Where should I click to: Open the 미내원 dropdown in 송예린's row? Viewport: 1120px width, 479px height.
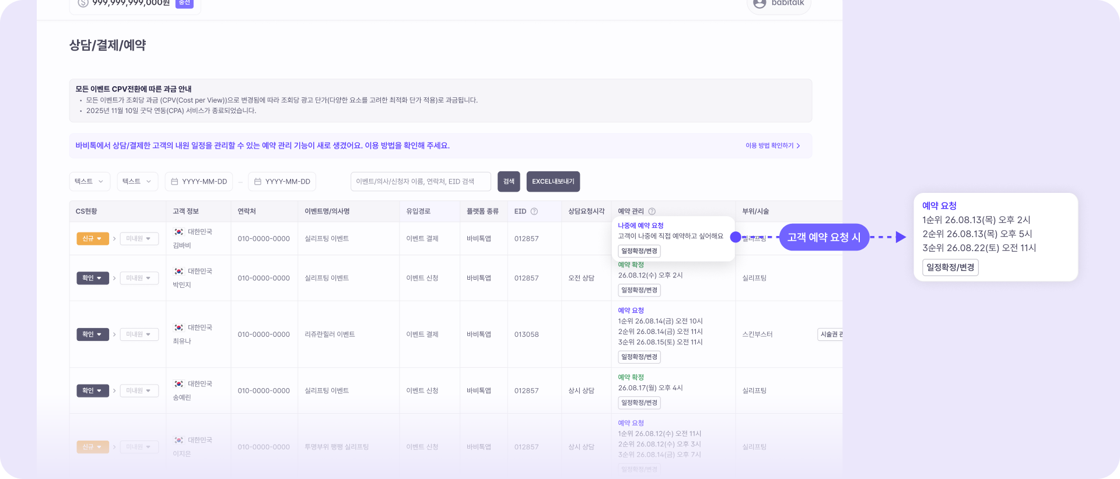click(x=139, y=391)
